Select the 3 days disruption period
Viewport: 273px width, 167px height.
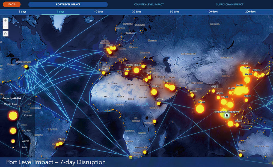tap(22, 12)
